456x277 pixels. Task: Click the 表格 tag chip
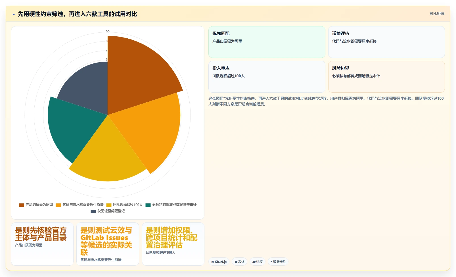point(239,262)
